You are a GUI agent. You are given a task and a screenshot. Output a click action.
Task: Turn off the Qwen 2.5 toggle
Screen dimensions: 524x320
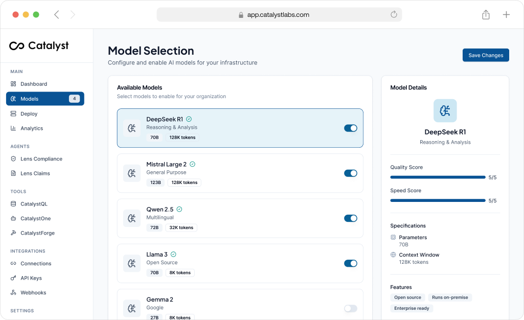(351, 218)
